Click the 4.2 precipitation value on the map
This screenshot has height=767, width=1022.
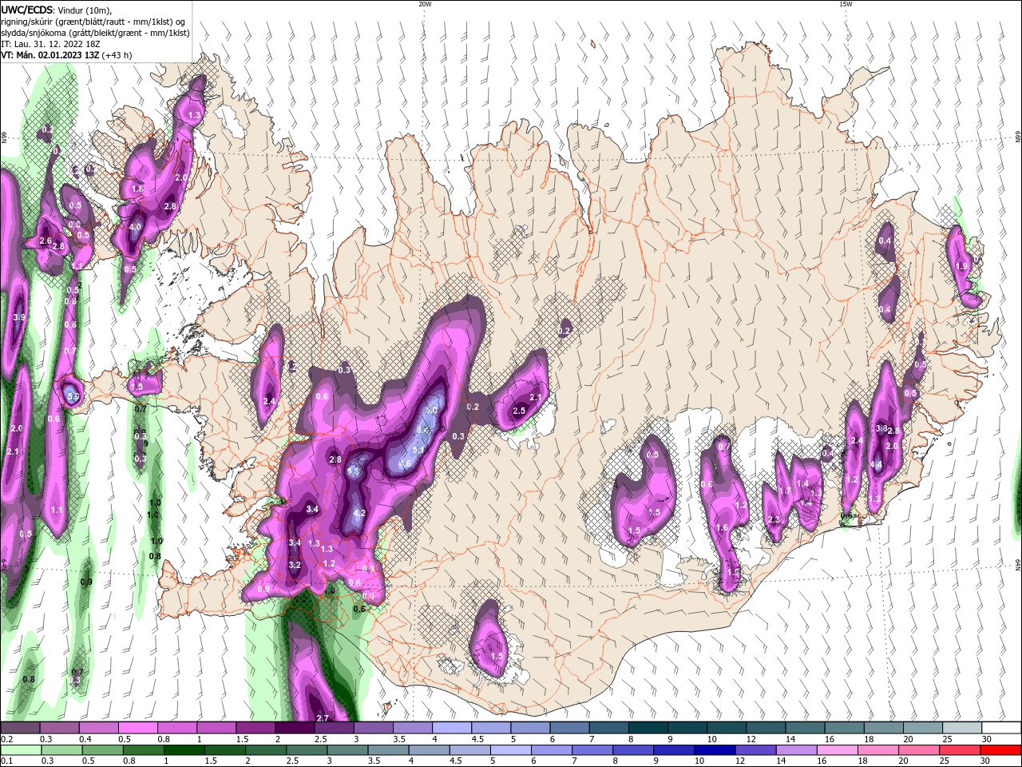(359, 513)
